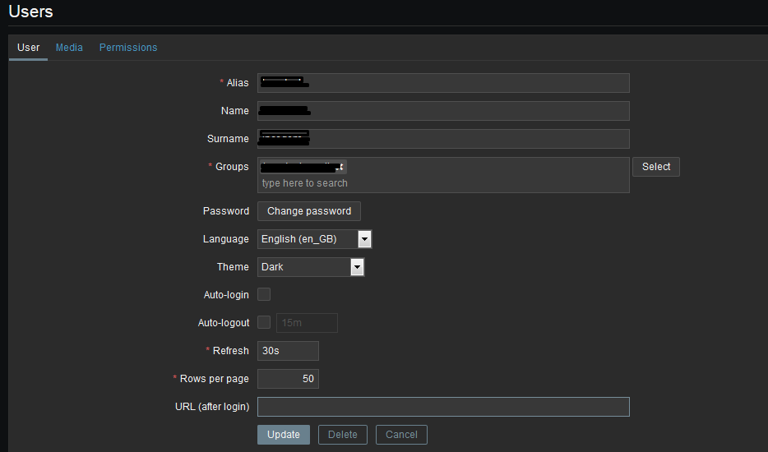The image size is (768, 452).
Task: Switch to the Media tab
Action: (69, 48)
